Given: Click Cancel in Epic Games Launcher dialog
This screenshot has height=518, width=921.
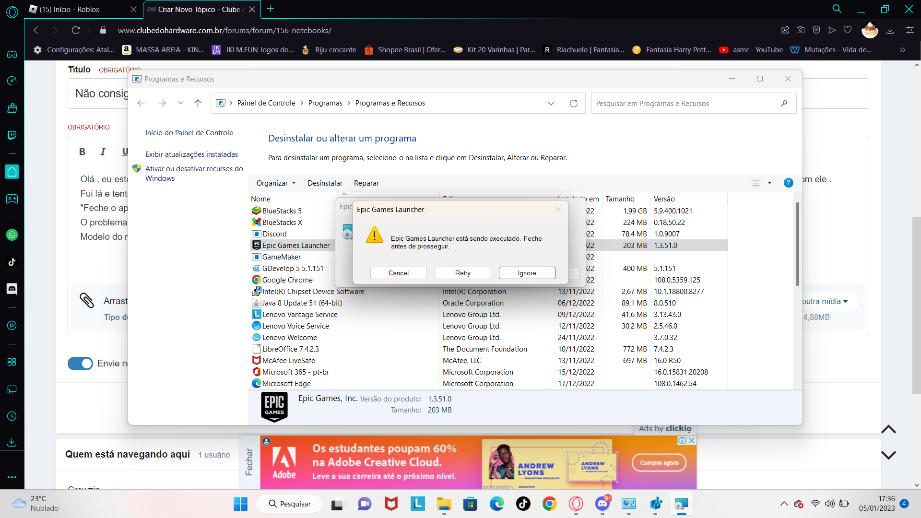Looking at the screenshot, I should (x=399, y=273).
